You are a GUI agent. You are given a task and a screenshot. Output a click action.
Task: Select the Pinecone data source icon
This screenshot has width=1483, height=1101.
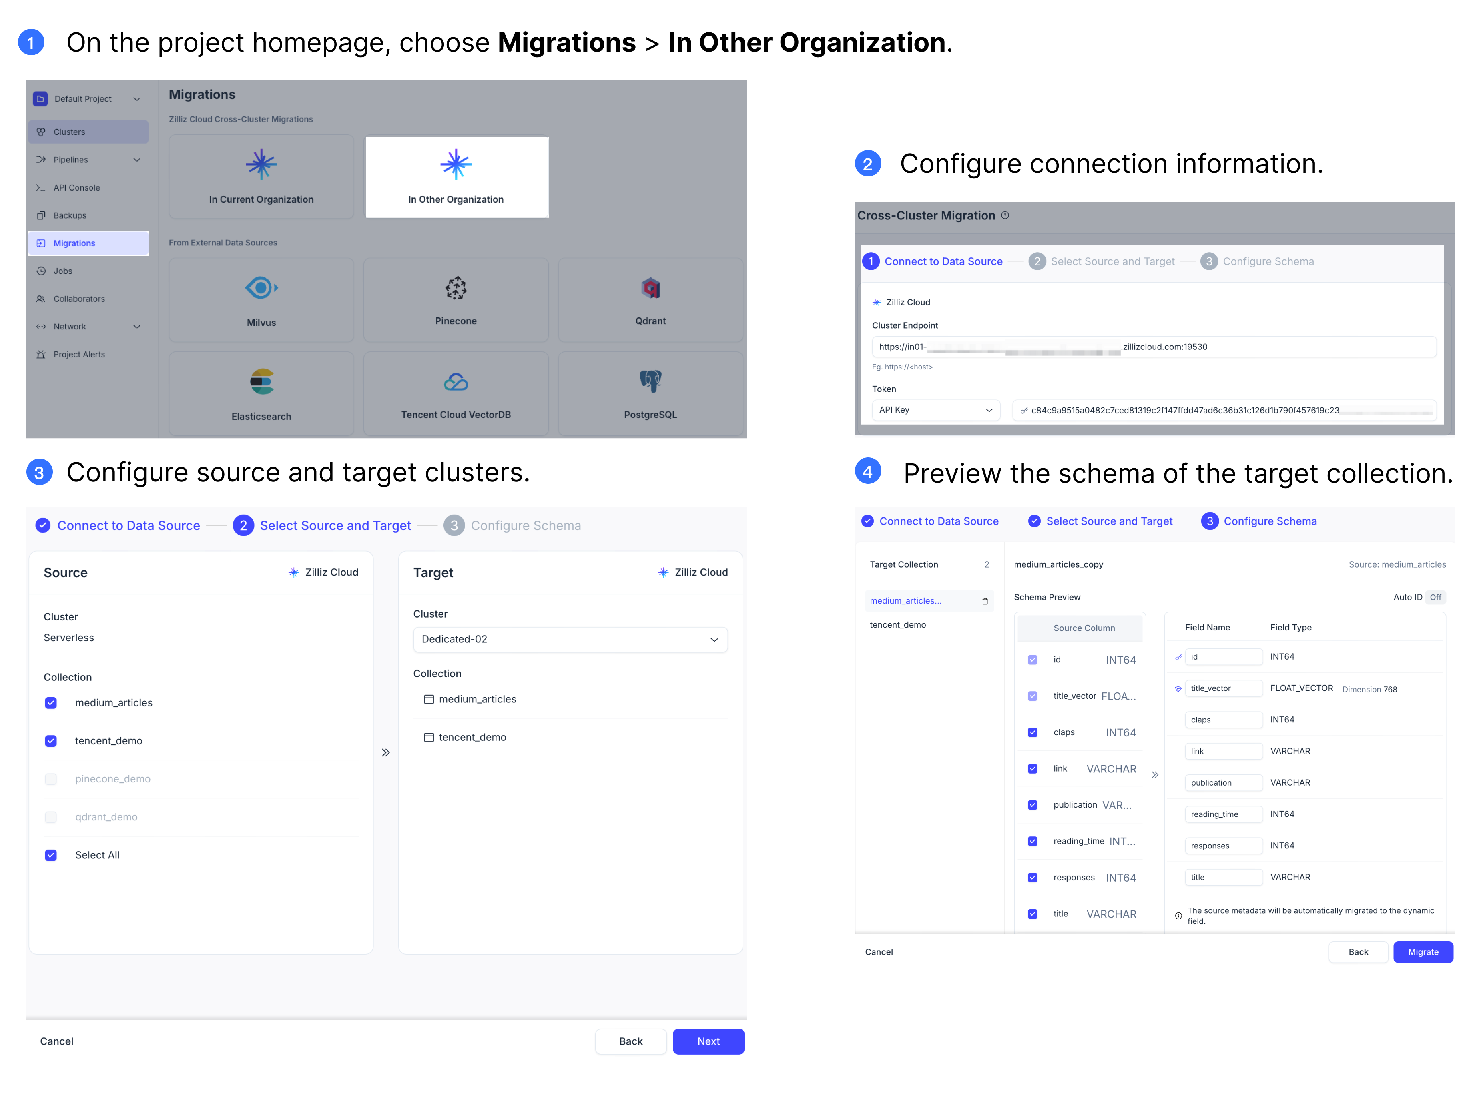click(x=456, y=288)
